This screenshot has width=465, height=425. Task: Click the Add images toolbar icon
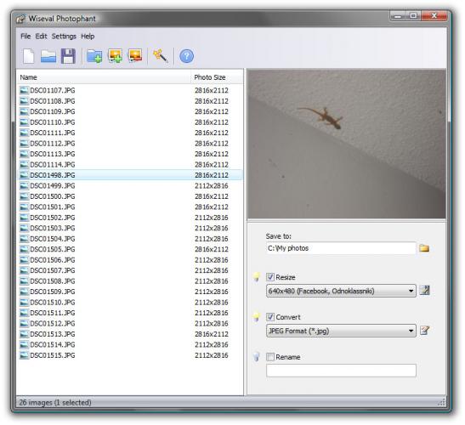coord(115,56)
